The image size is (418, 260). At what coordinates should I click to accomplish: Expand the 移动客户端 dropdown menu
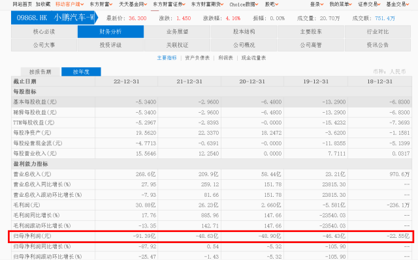tap(69, 5)
